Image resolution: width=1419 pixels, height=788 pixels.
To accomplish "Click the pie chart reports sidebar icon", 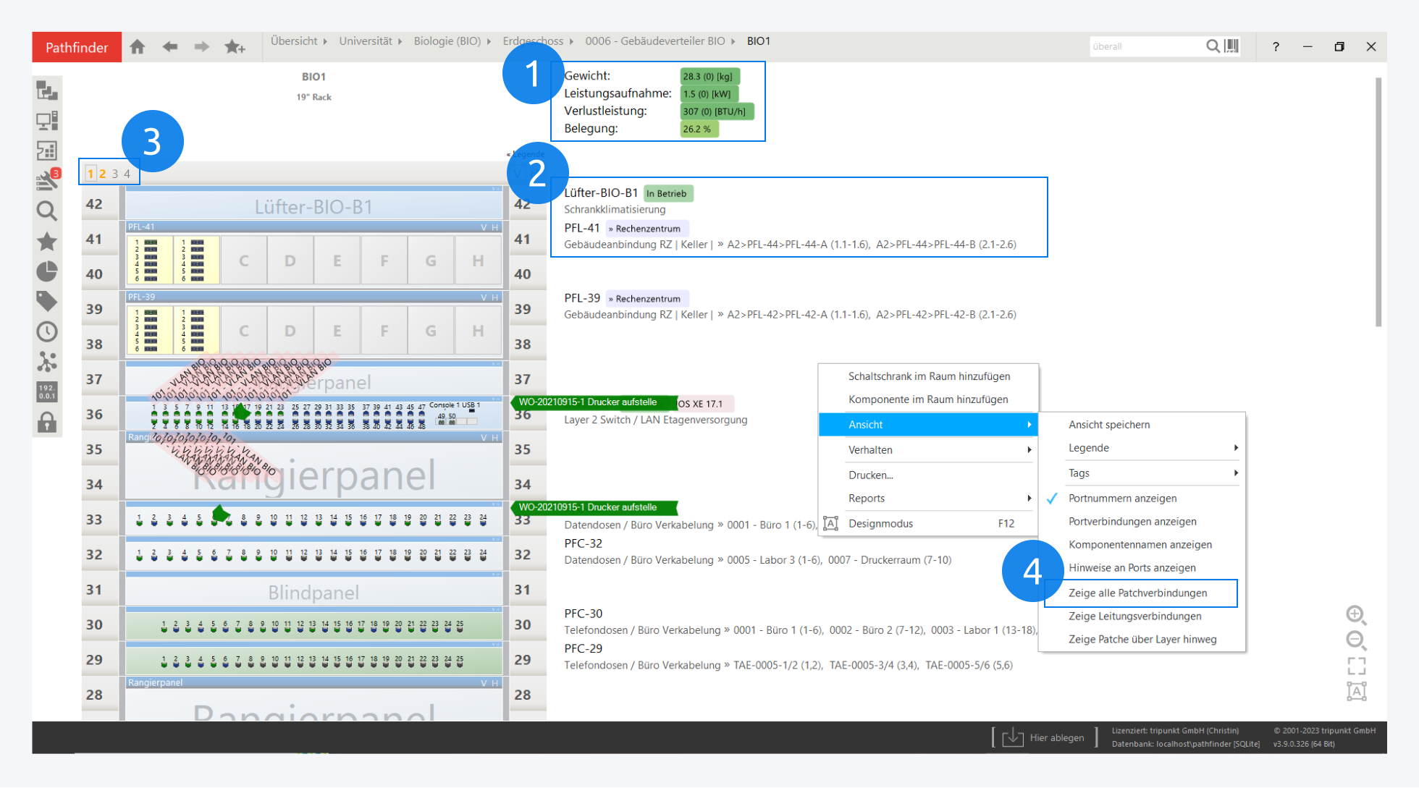I will click(x=47, y=271).
